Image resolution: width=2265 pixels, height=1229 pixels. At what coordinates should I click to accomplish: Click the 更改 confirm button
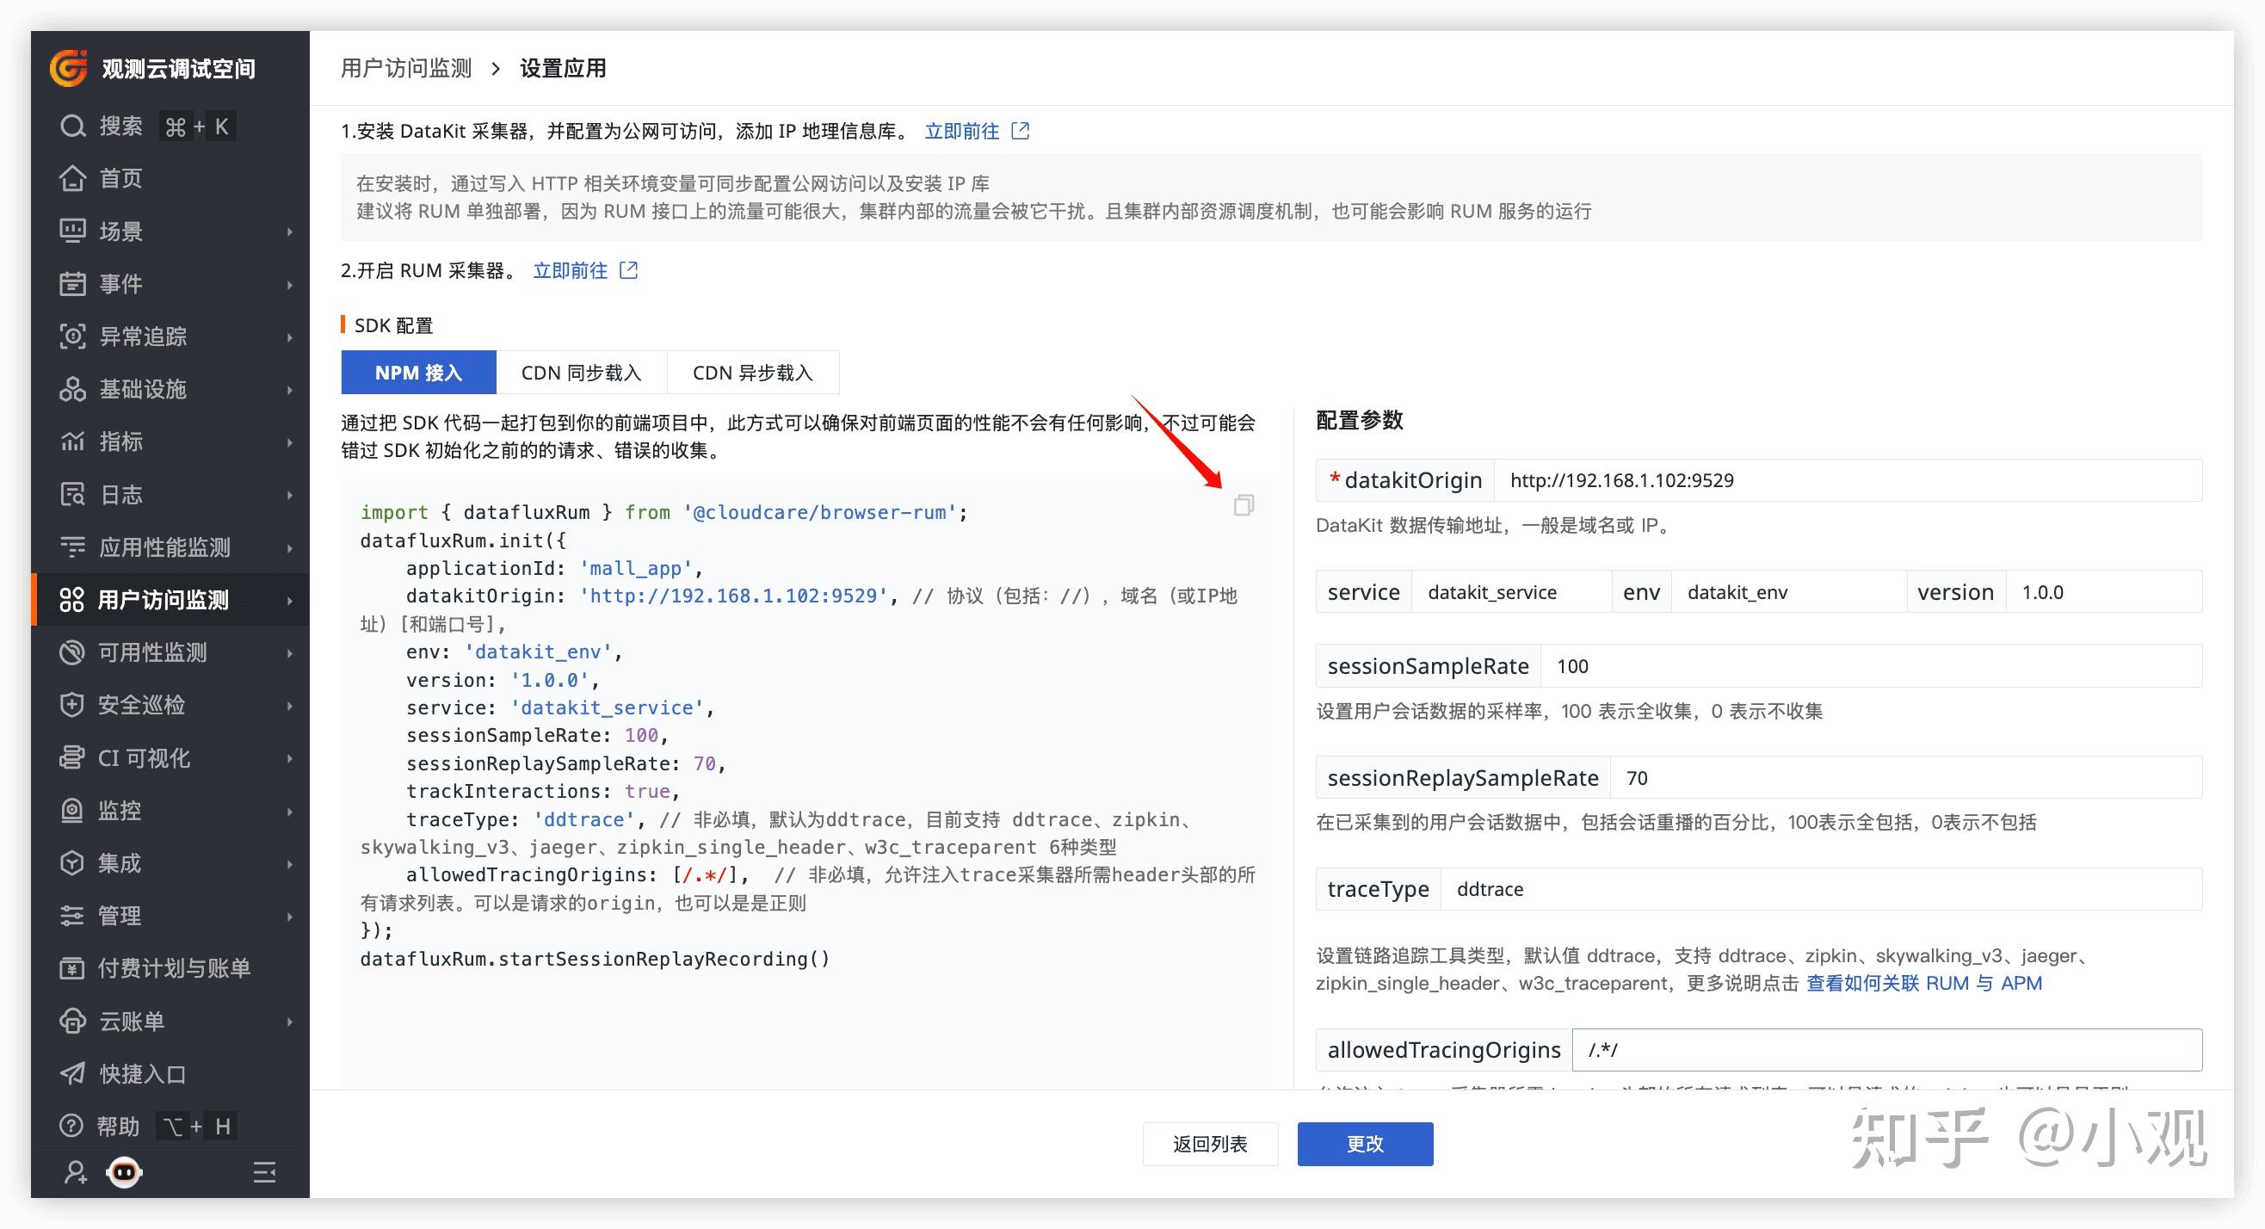(x=1364, y=1144)
